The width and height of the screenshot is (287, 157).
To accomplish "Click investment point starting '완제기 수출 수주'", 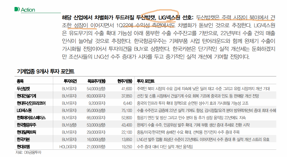I will tap(193, 125).
